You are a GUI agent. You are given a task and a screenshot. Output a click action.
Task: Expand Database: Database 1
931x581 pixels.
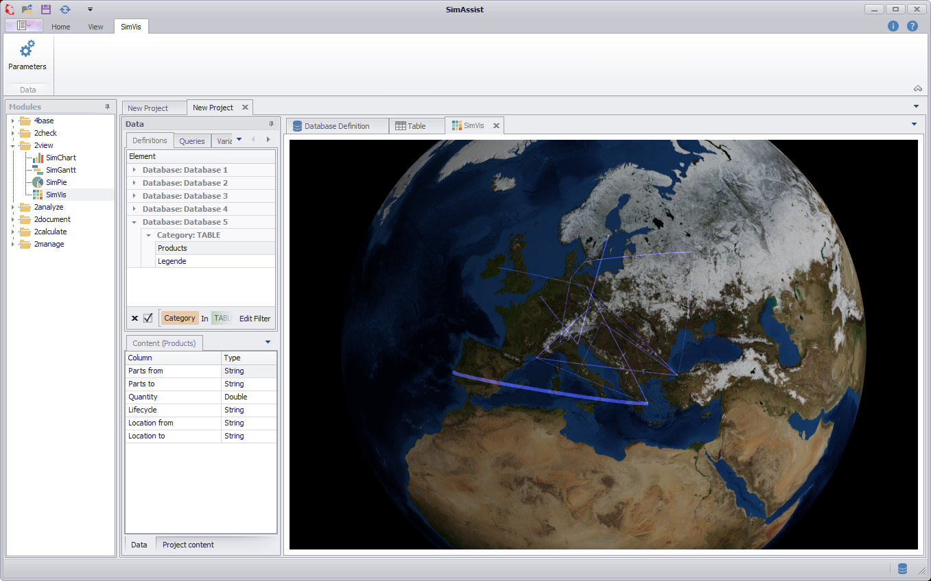(x=134, y=169)
